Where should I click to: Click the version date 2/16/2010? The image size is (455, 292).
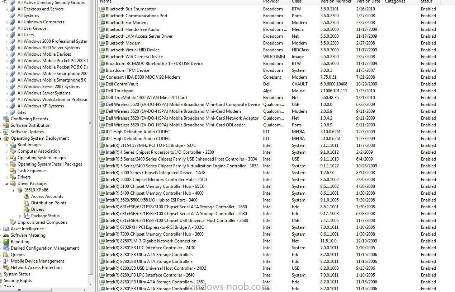365,9
